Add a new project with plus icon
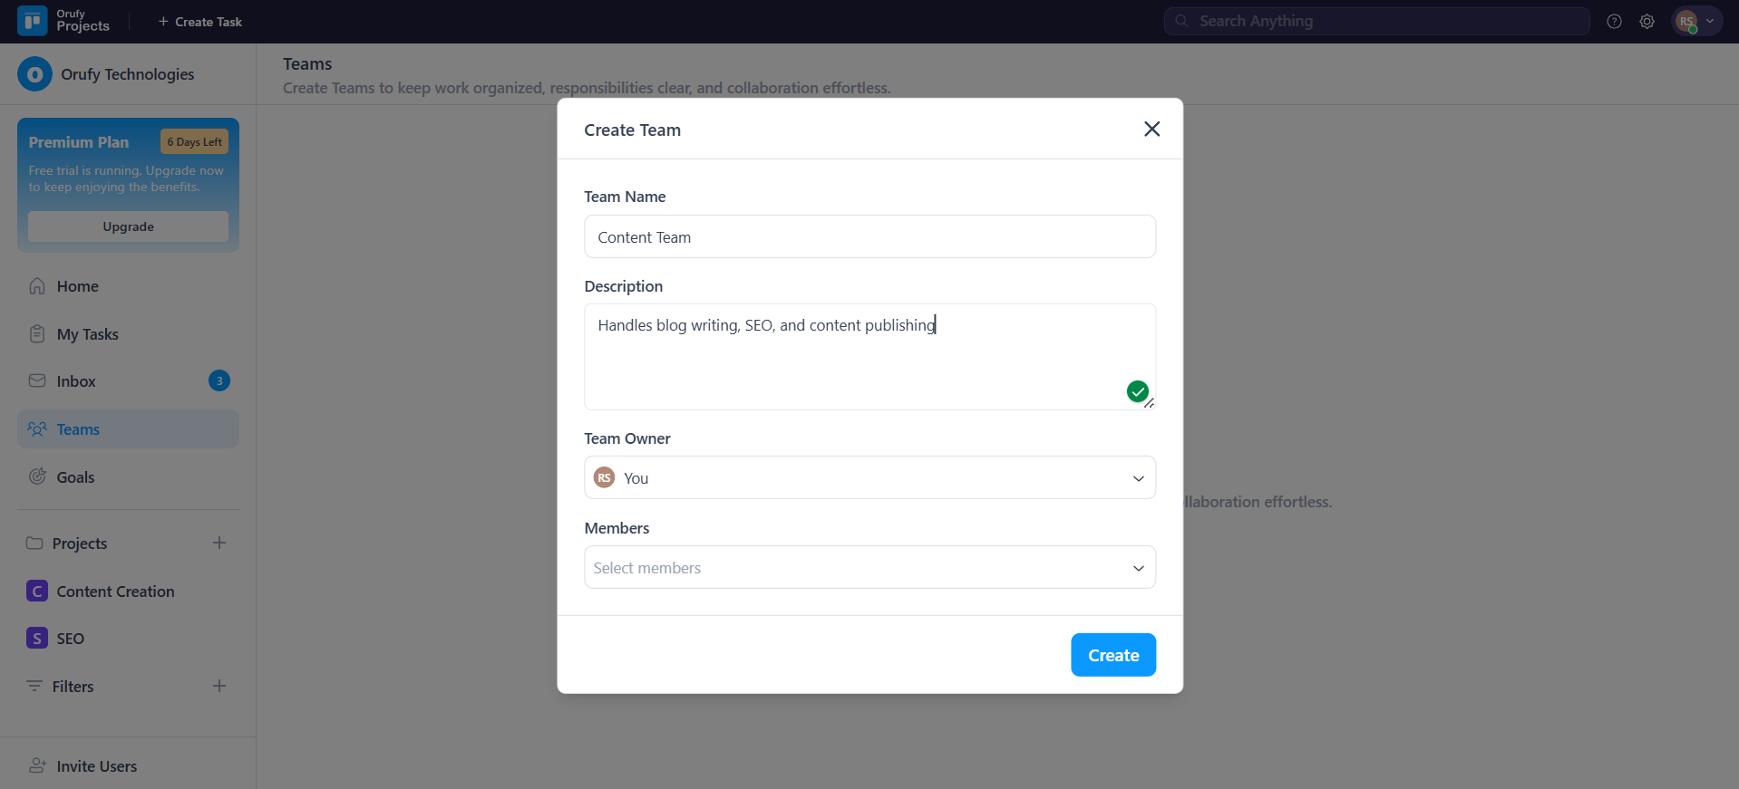This screenshot has width=1739, height=789. tap(219, 543)
